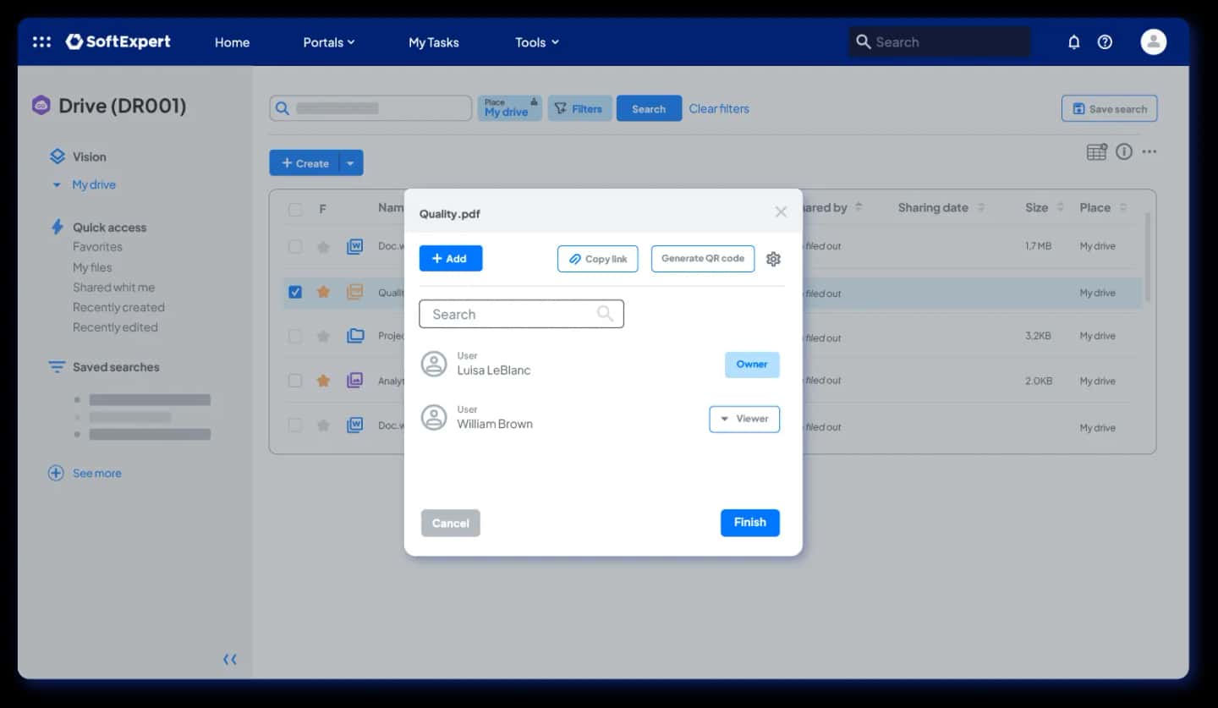
Task: Click Luisa LeBlanc's user avatar icon
Action: pos(434,364)
